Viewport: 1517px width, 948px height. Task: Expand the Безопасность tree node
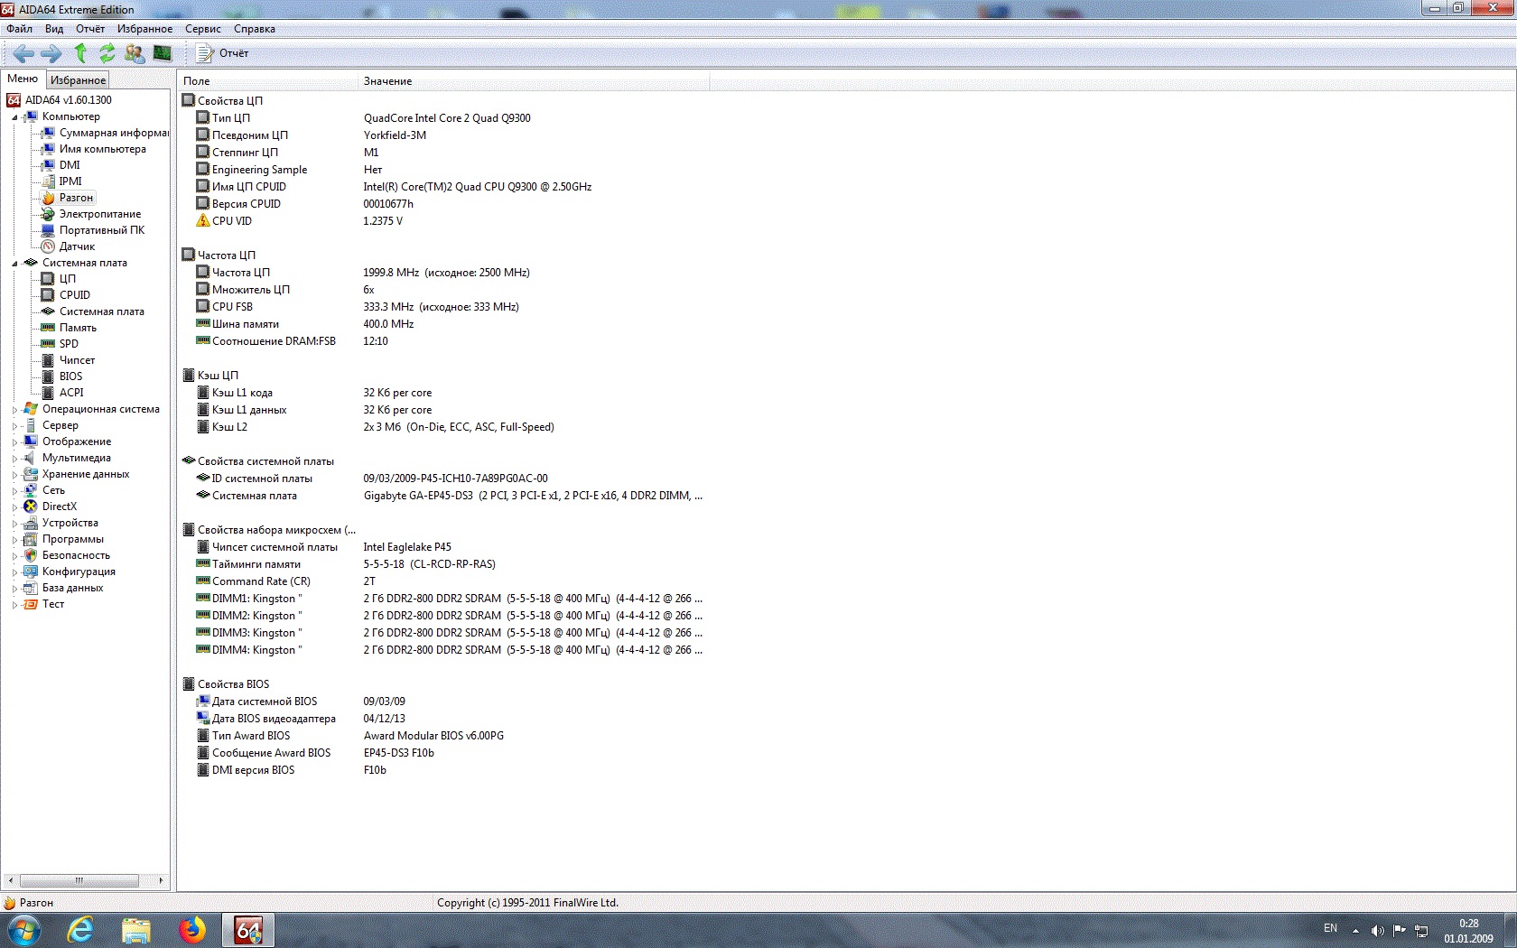coord(14,556)
